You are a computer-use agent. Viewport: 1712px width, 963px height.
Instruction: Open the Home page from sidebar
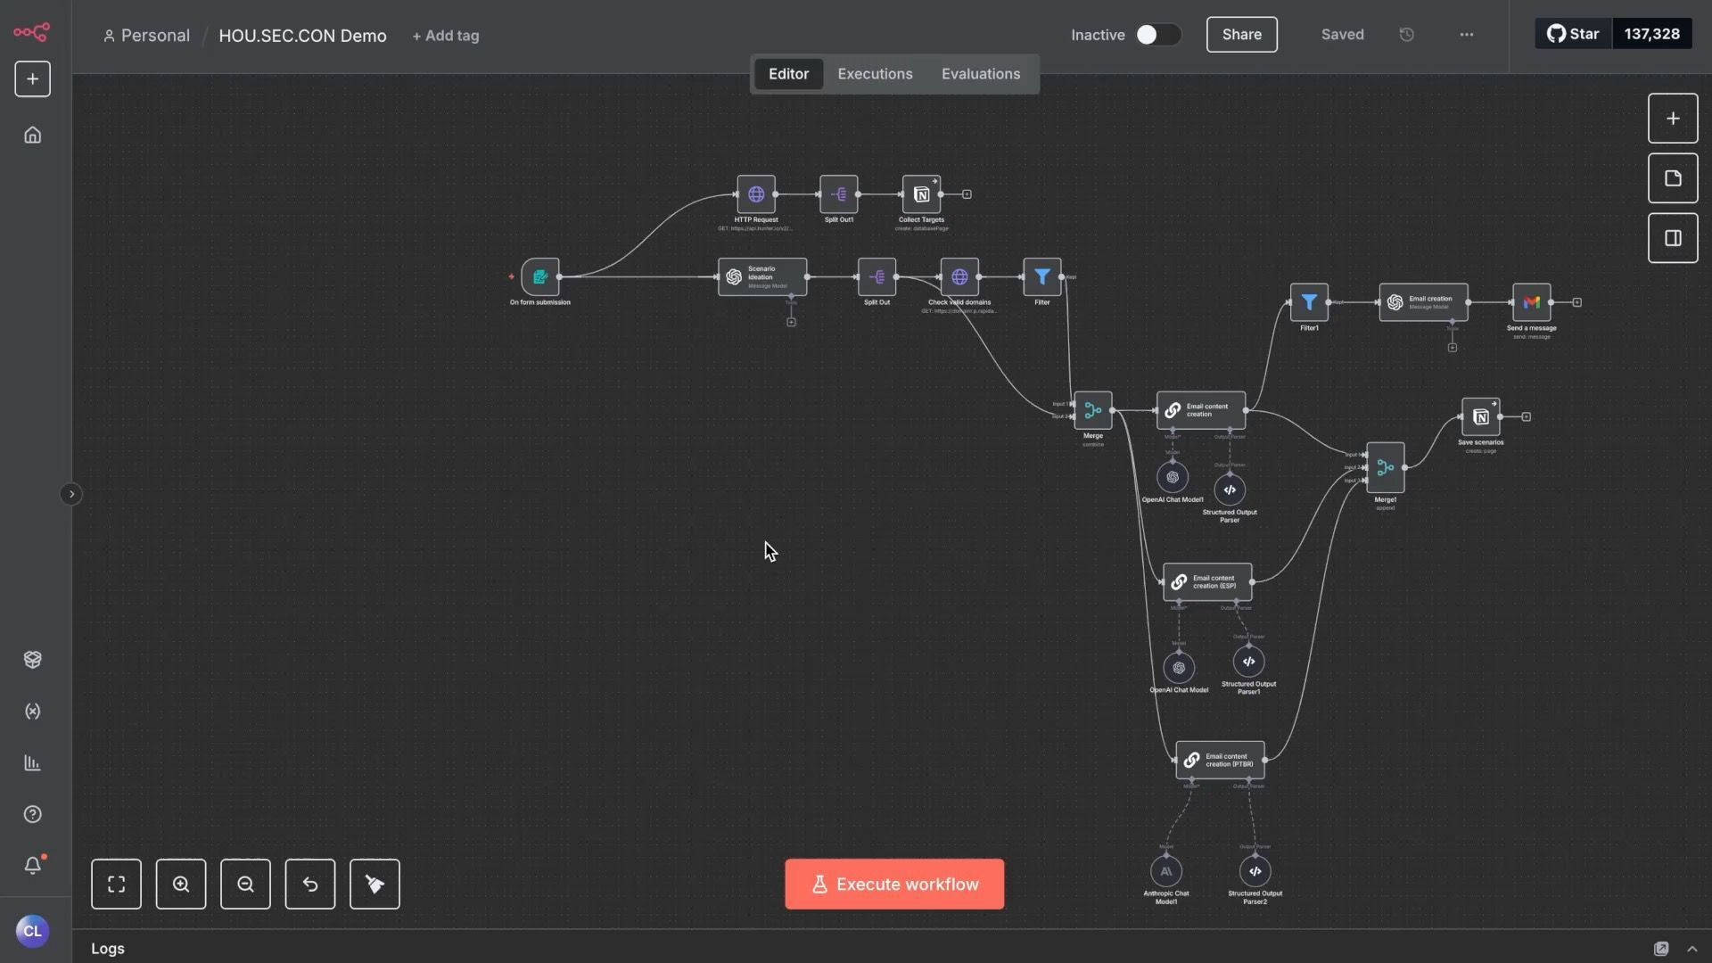33,136
